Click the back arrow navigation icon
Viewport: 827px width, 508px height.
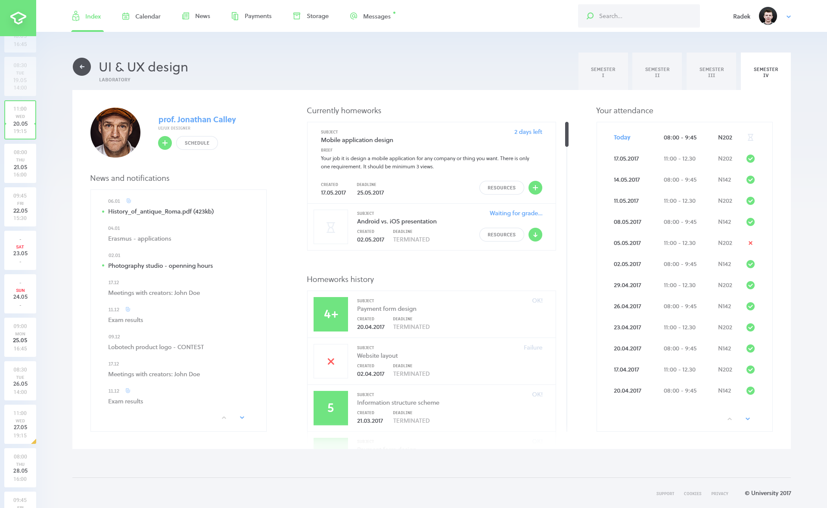click(81, 67)
